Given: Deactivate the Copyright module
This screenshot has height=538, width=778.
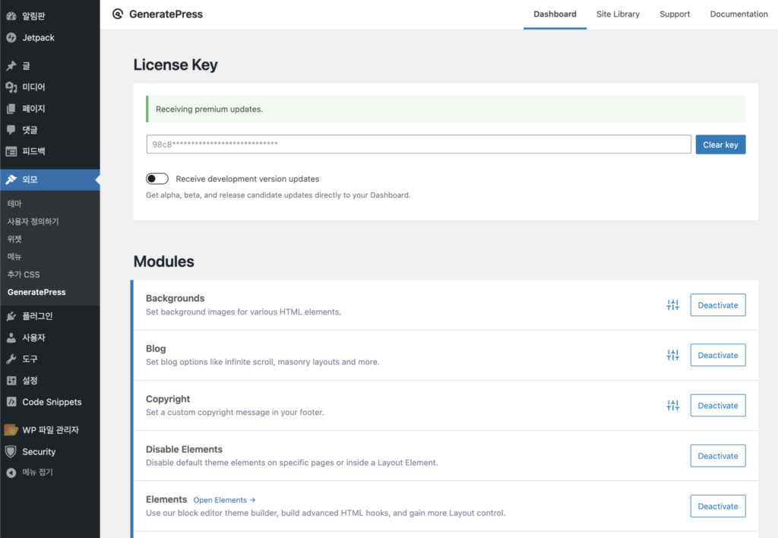Looking at the screenshot, I should [x=717, y=406].
